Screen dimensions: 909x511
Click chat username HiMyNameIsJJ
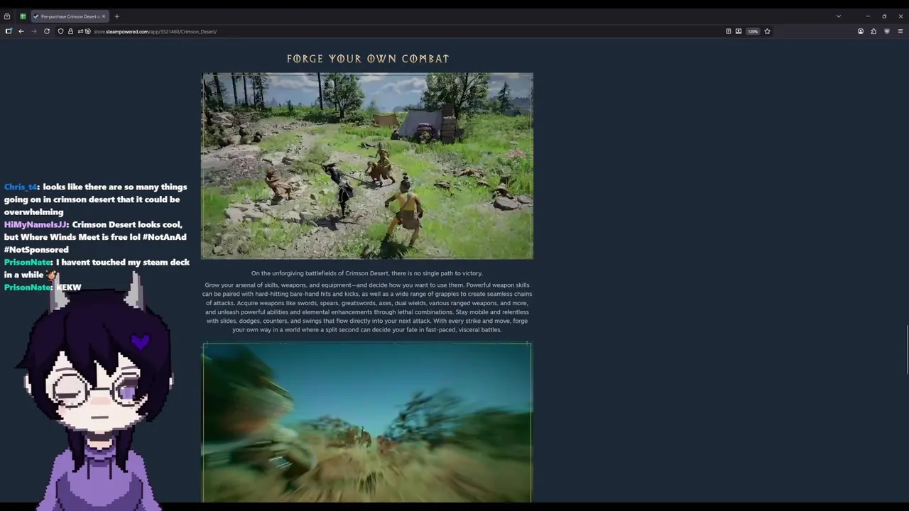pos(36,224)
